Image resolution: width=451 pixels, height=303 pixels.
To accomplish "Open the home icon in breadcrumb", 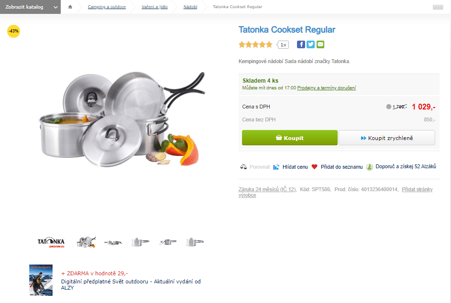I will coord(70,7).
